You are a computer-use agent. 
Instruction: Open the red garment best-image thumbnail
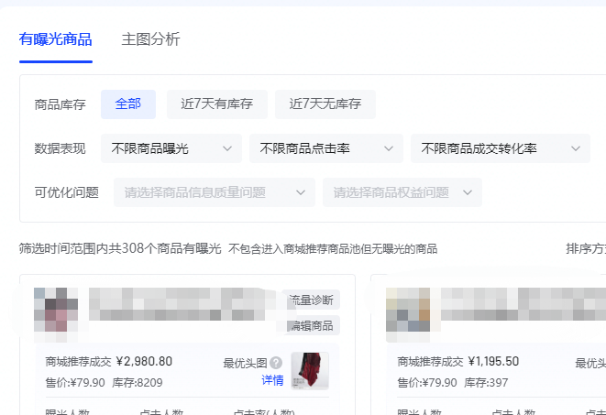[x=310, y=371]
